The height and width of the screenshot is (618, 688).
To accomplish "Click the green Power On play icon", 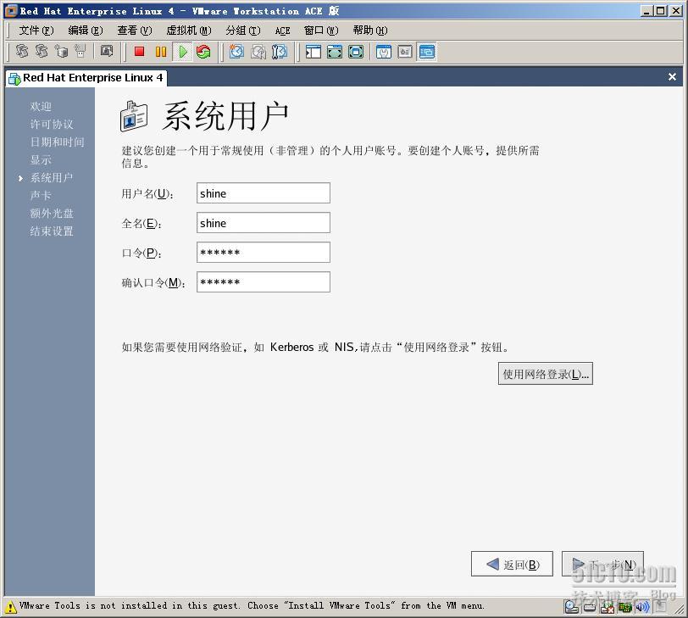I will point(182,52).
